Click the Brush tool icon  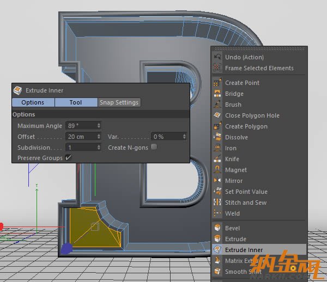click(217, 105)
